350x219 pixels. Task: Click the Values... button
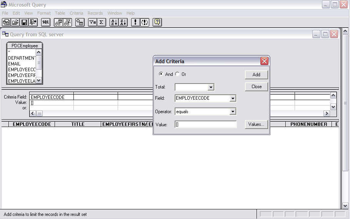pos(256,124)
